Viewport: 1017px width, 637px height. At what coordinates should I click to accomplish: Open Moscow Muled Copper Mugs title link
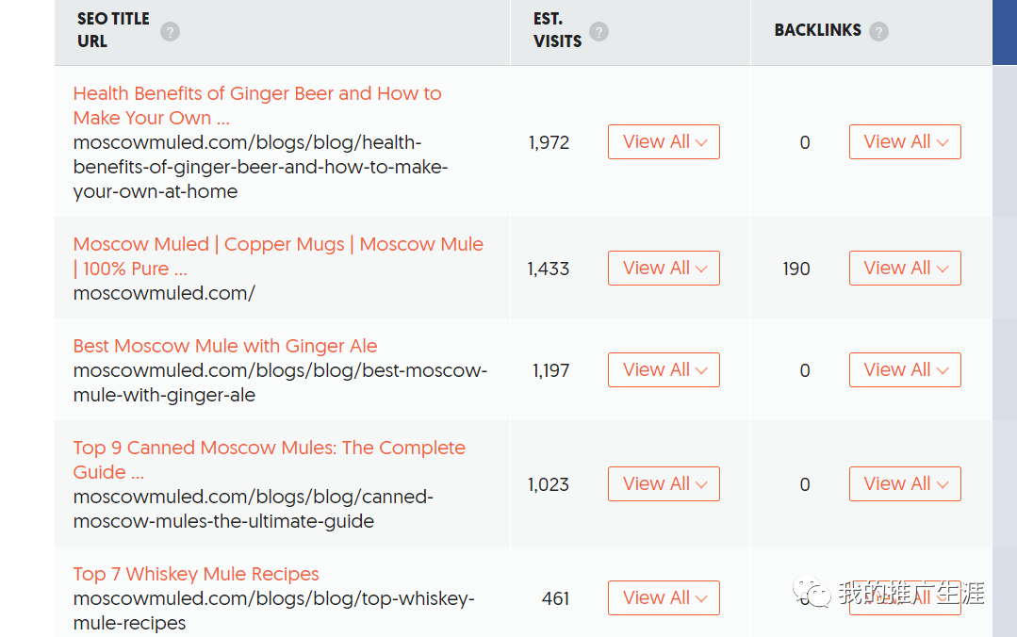278,255
